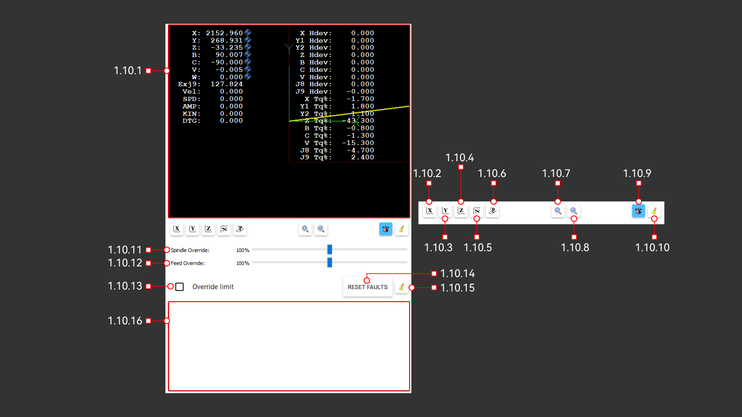Click the zoom-out icon on the right toolbar

(573, 211)
